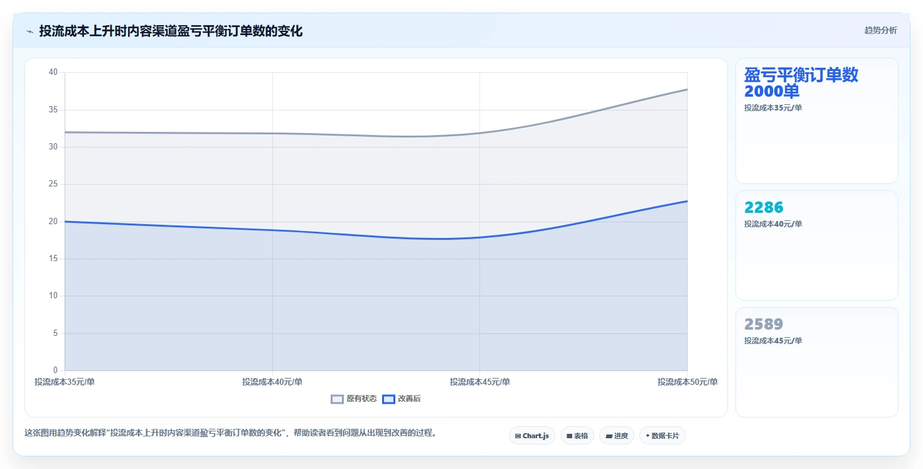Select the Chart.js tag chip

531,436
